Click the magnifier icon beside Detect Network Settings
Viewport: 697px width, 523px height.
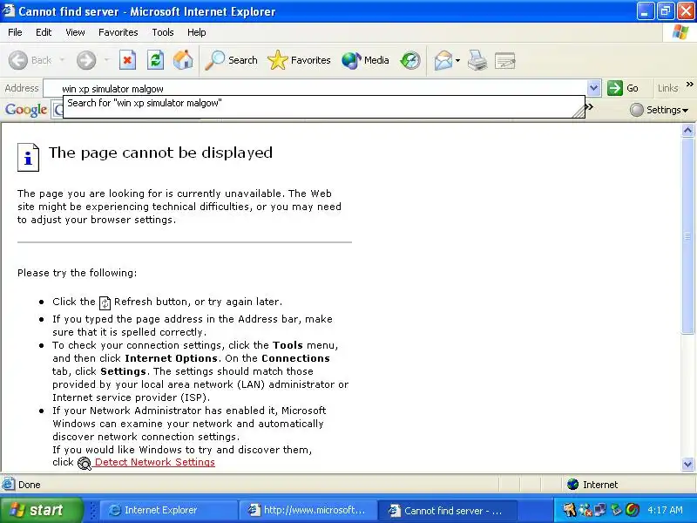[84, 463]
